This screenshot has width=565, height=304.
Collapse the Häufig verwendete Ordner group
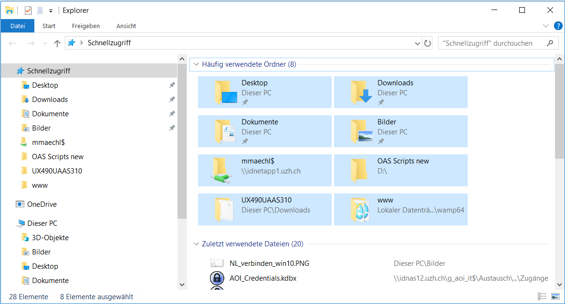point(196,64)
